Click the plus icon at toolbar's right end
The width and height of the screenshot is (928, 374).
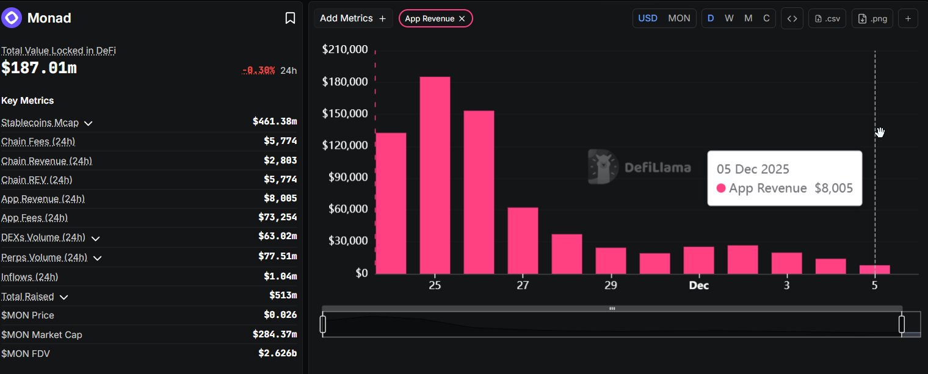point(908,18)
